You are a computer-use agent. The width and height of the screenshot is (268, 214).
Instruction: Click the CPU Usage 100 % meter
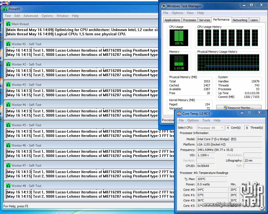[179, 38]
